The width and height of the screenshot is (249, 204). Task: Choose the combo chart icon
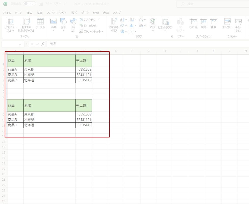tap(141, 25)
